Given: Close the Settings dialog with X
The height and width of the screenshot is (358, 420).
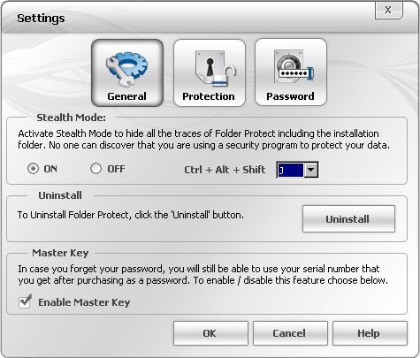Looking at the screenshot, I should coord(388,10).
